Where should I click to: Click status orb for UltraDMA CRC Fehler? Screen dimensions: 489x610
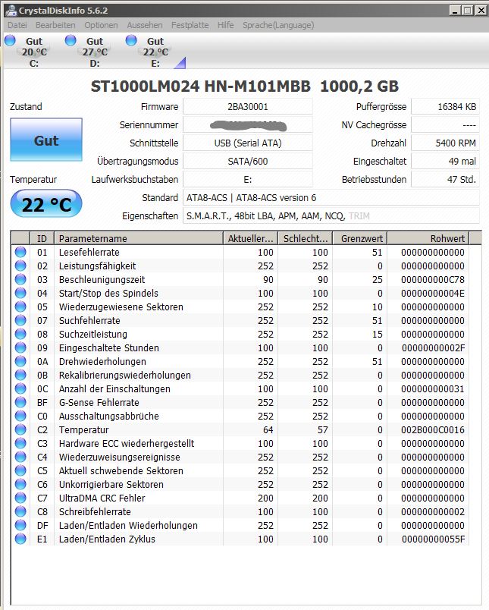(20, 498)
